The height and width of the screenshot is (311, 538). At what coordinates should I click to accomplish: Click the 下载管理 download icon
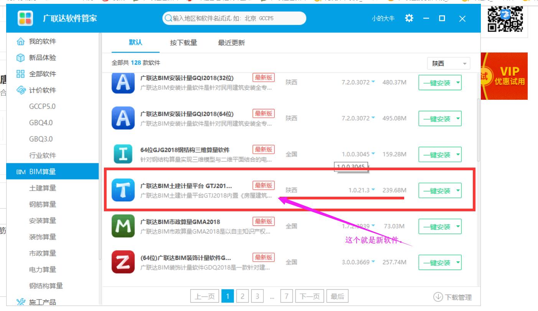coord(438,297)
